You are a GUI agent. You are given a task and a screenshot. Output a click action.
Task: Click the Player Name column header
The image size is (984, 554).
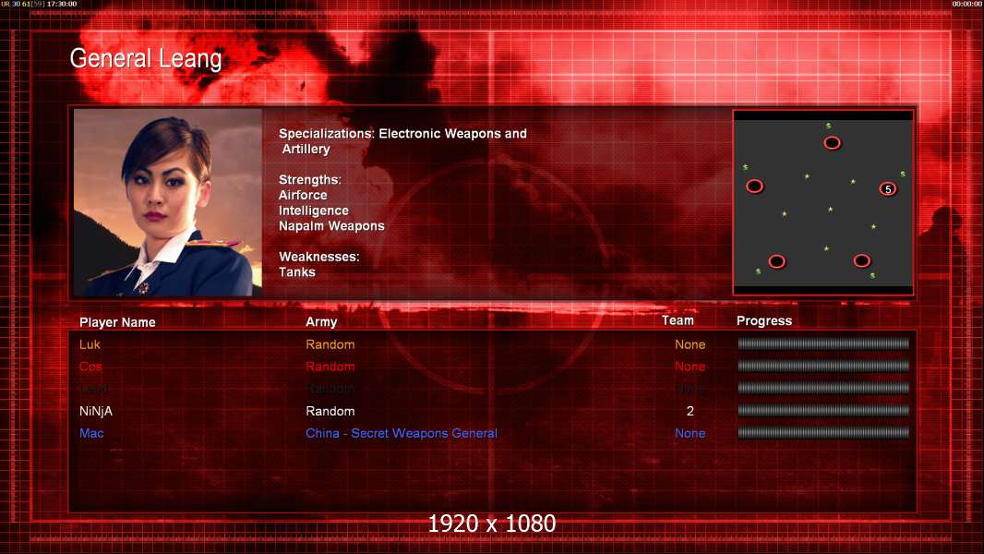tap(117, 322)
